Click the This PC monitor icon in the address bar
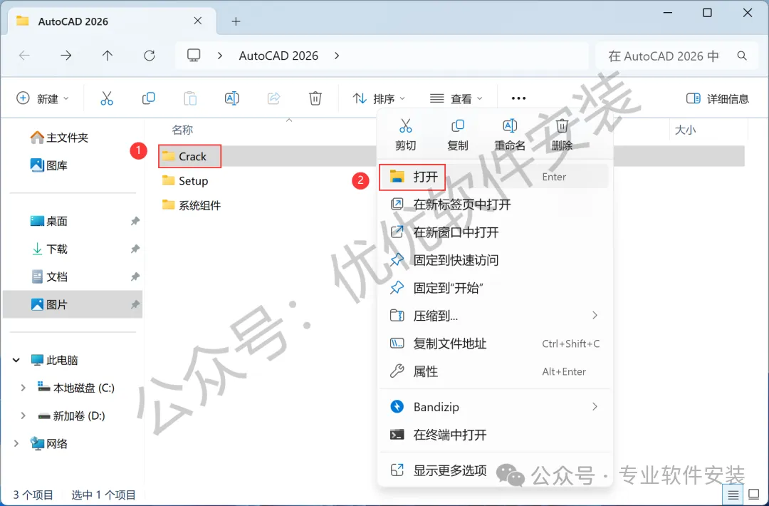The width and height of the screenshot is (769, 506). pyautogui.click(x=194, y=55)
